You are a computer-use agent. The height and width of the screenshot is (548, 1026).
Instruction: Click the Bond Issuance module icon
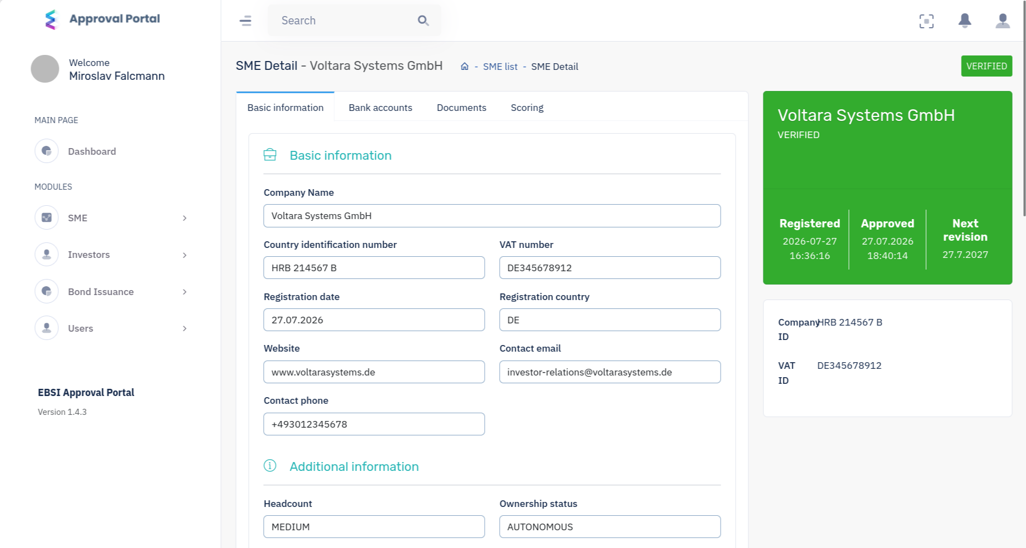tap(47, 291)
